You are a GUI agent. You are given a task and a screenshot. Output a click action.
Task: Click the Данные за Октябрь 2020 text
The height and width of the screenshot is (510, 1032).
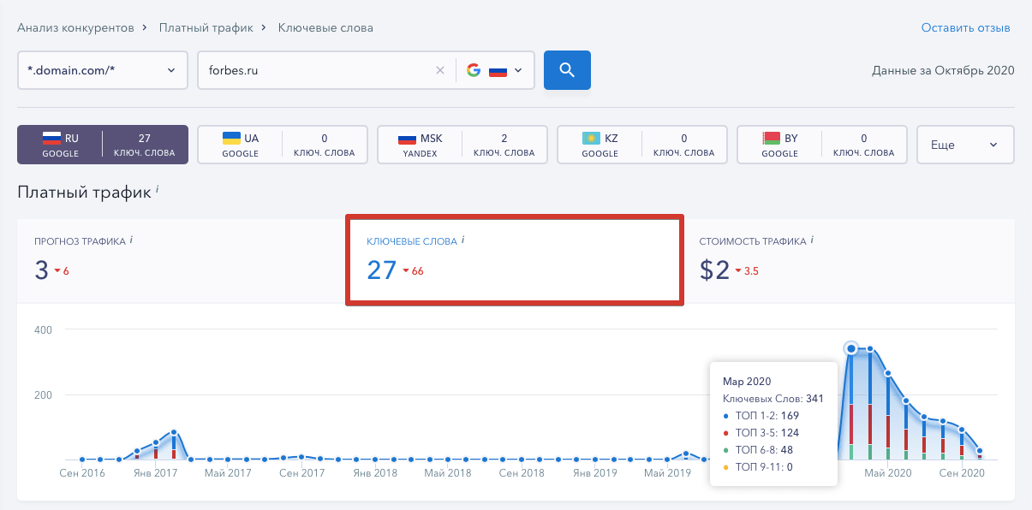click(943, 70)
